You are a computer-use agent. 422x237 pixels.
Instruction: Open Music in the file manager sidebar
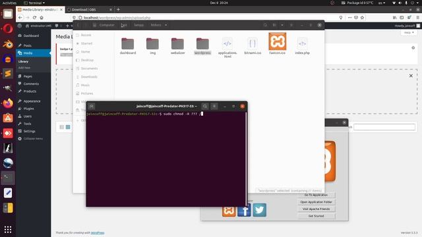(85, 85)
